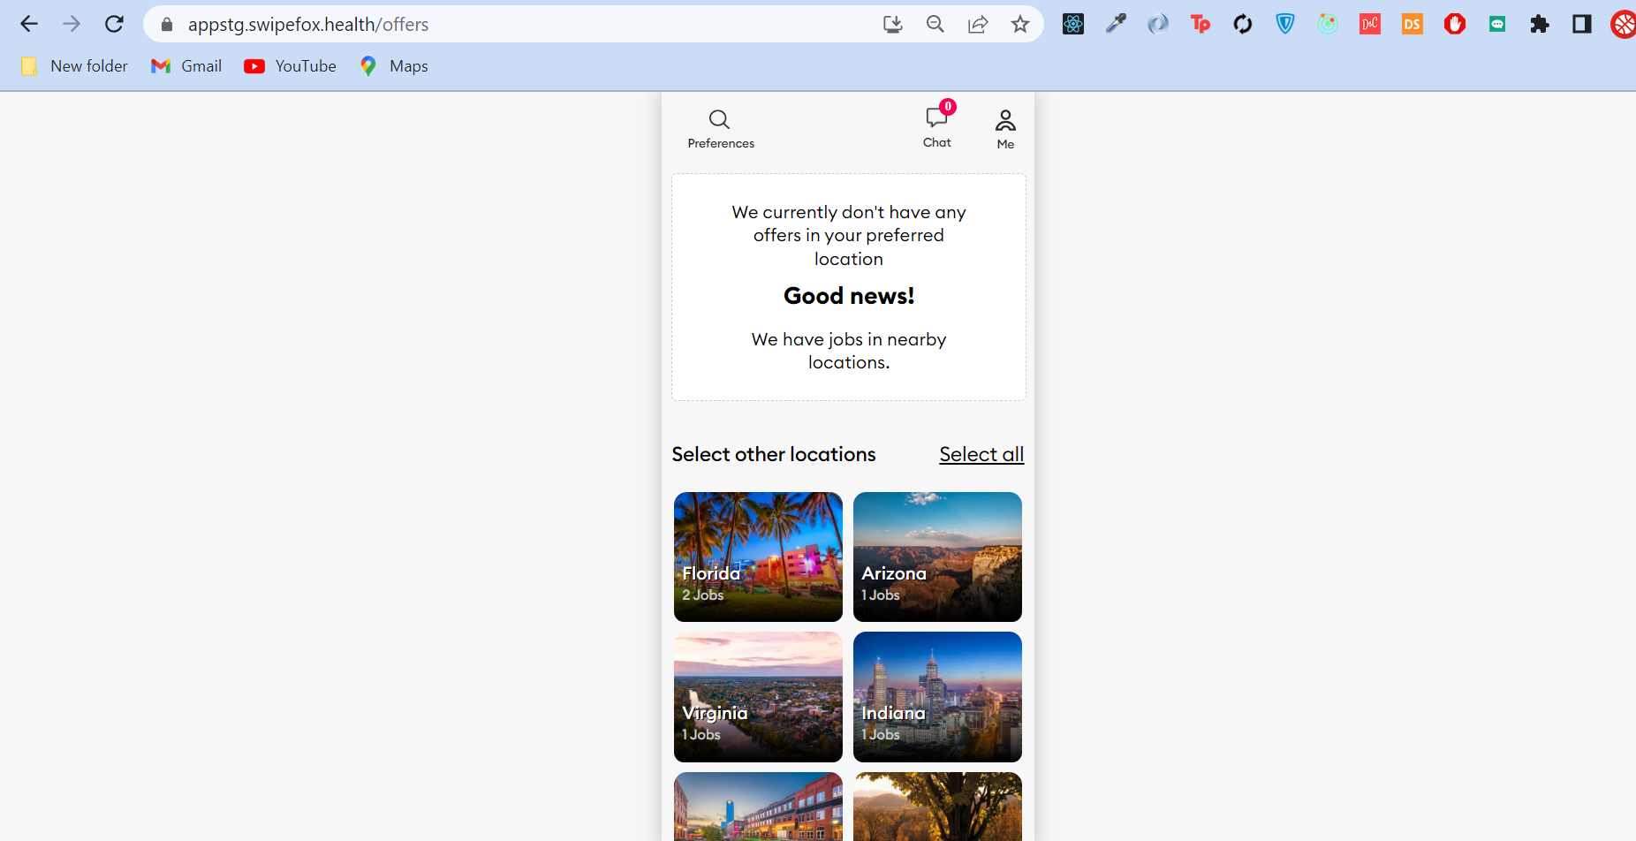The image size is (1636, 841).
Task: Open the React Developer Tools extension
Action: tap(1073, 24)
